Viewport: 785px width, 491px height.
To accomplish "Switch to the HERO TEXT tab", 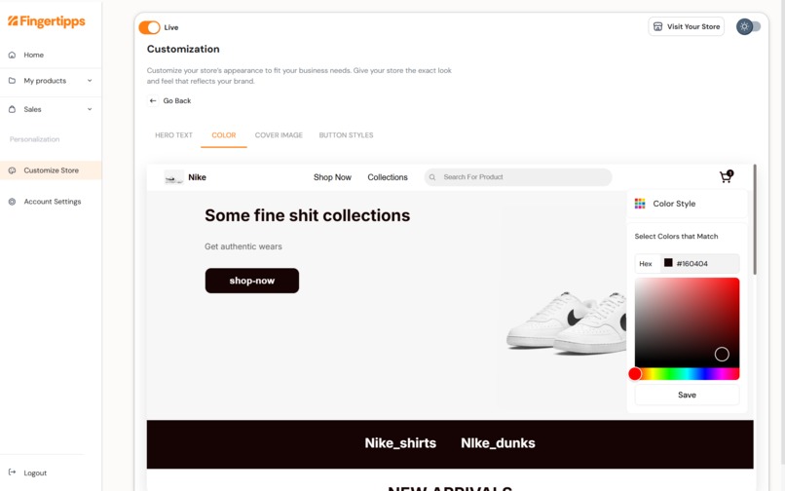I will tap(173, 135).
